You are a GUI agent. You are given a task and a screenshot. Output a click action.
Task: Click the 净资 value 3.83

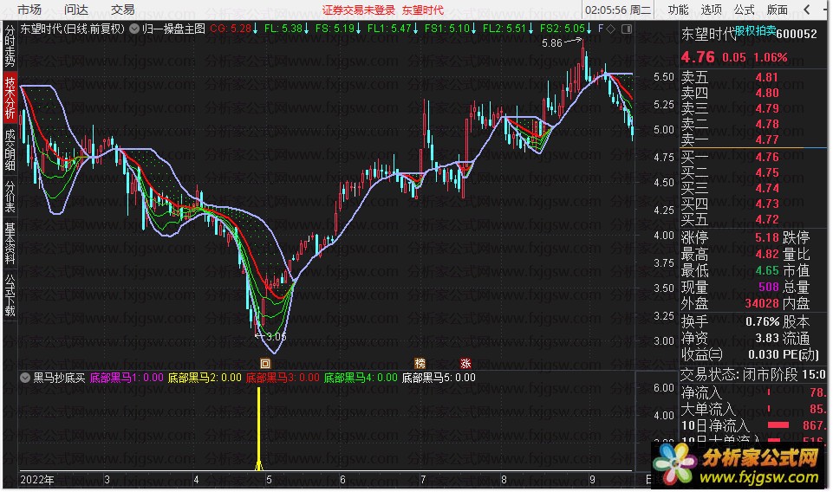click(766, 338)
